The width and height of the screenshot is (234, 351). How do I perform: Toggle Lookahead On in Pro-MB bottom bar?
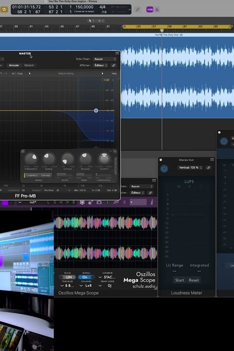(x=23, y=190)
